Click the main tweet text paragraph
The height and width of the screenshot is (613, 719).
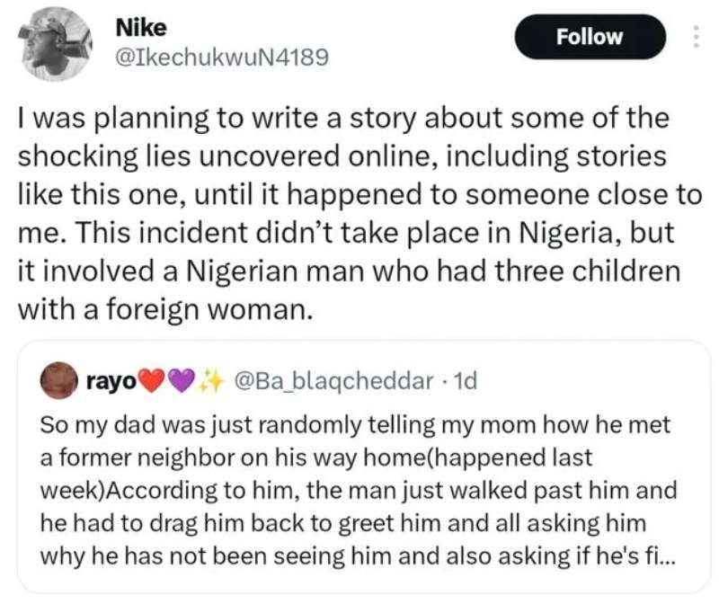click(x=359, y=214)
